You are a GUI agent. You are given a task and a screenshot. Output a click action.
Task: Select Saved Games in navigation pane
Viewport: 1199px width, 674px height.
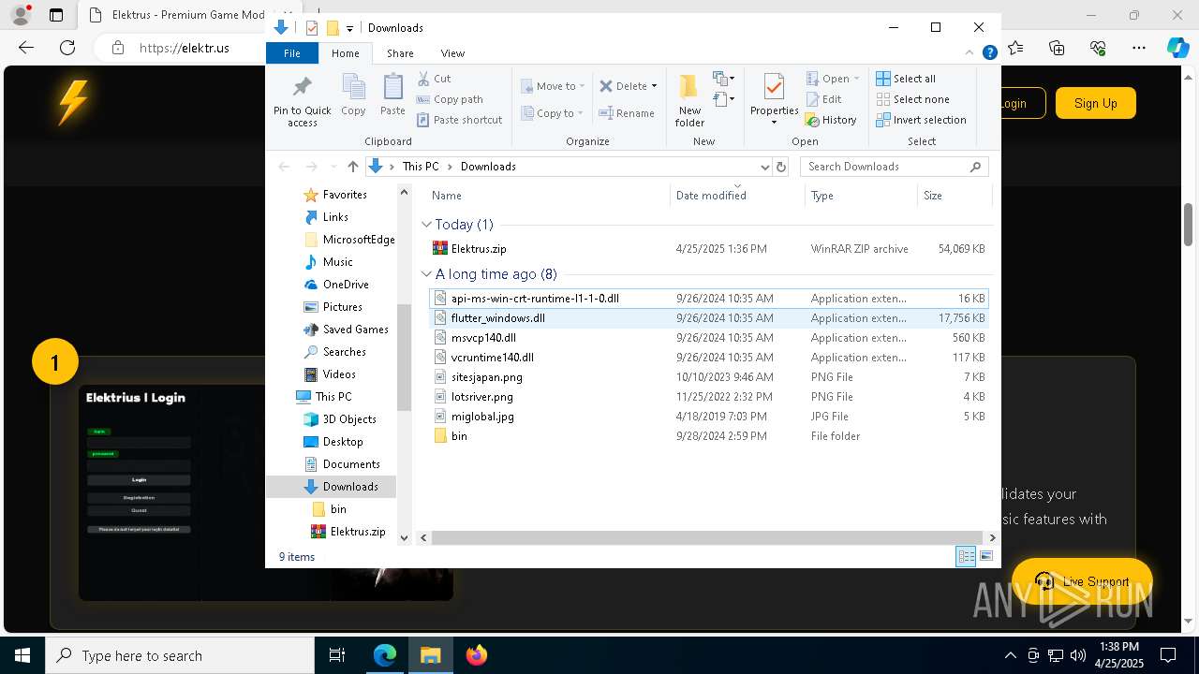tap(355, 330)
